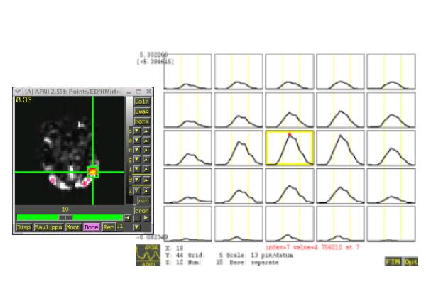Click the down arrow beside '9' control
This screenshot has height=284, width=426.
coord(137,180)
